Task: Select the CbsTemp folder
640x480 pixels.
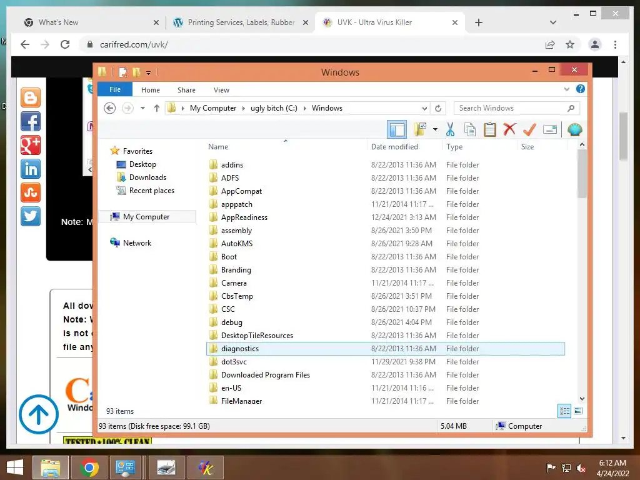Action: 237,296
